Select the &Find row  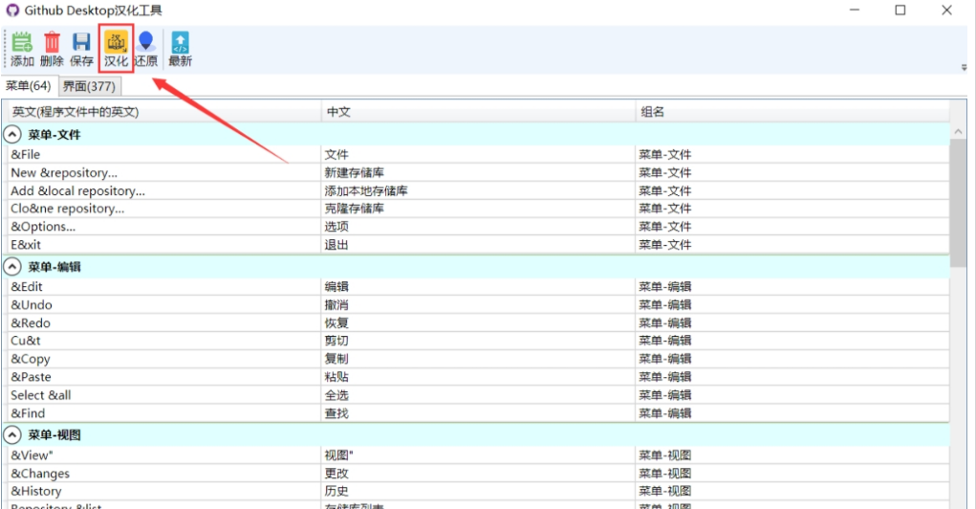click(478, 413)
